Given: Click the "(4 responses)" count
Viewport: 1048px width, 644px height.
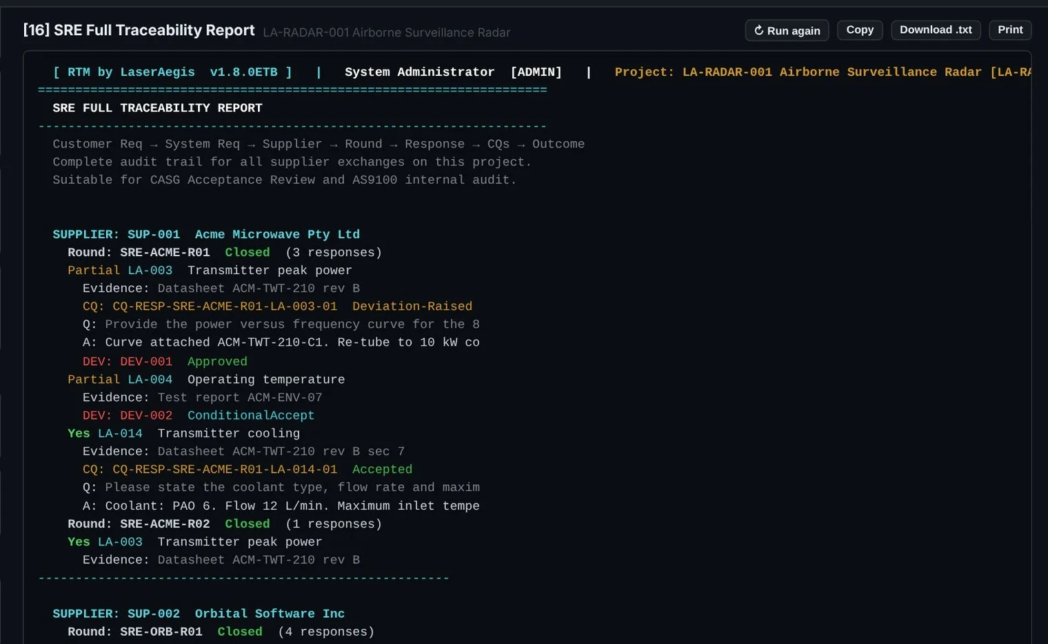Looking at the screenshot, I should click(326, 632).
